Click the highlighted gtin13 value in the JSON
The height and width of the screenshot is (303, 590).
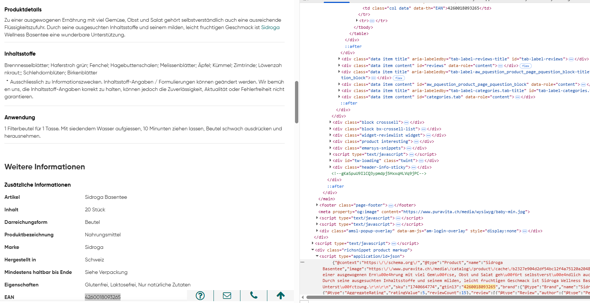pyautogui.click(x=480, y=287)
